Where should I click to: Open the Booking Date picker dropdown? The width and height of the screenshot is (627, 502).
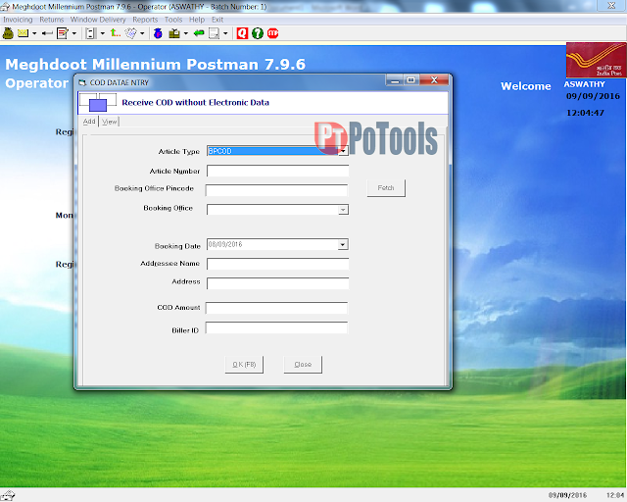click(x=343, y=244)
